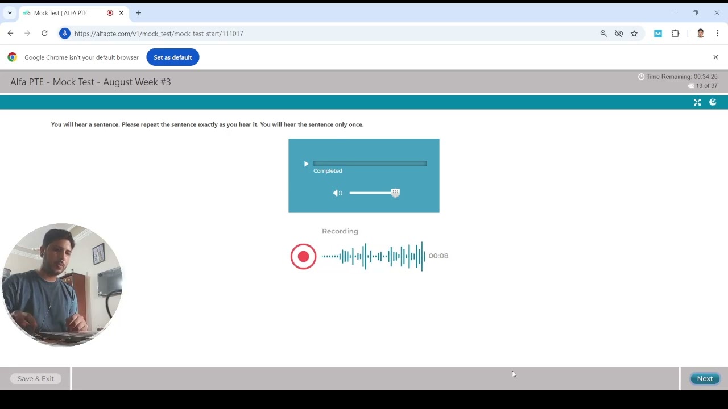Open the Extensions puzzle icon

675,34
